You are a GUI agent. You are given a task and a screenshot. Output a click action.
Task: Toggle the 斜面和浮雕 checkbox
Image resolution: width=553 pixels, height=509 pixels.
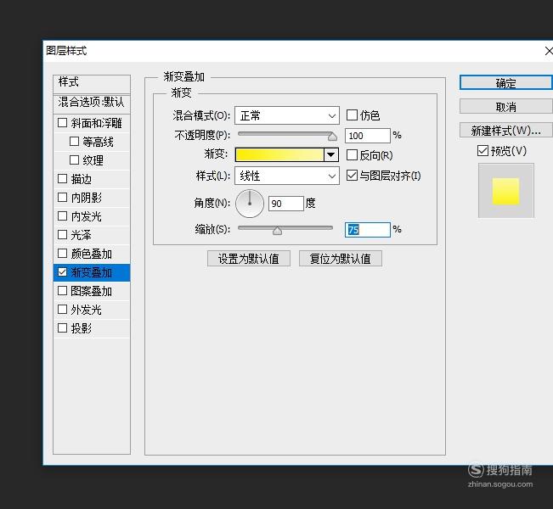(62, 122)
